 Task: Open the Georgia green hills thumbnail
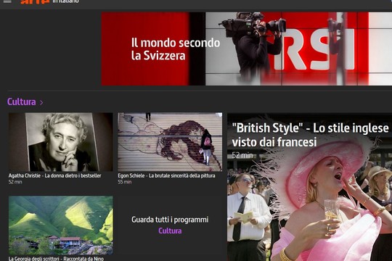pyautogui.click(x=61, y=225)
